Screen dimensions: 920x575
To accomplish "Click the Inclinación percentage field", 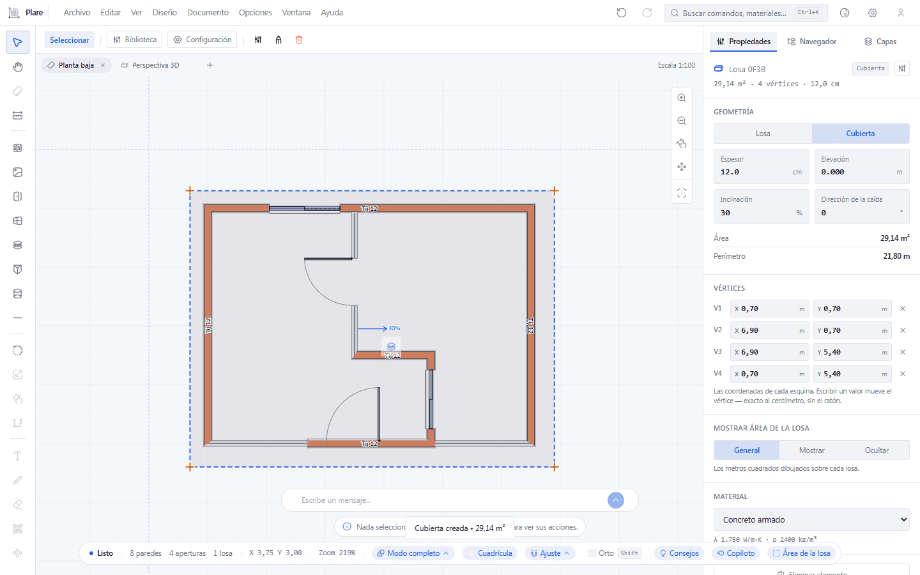I will click(x=762, y=206).
